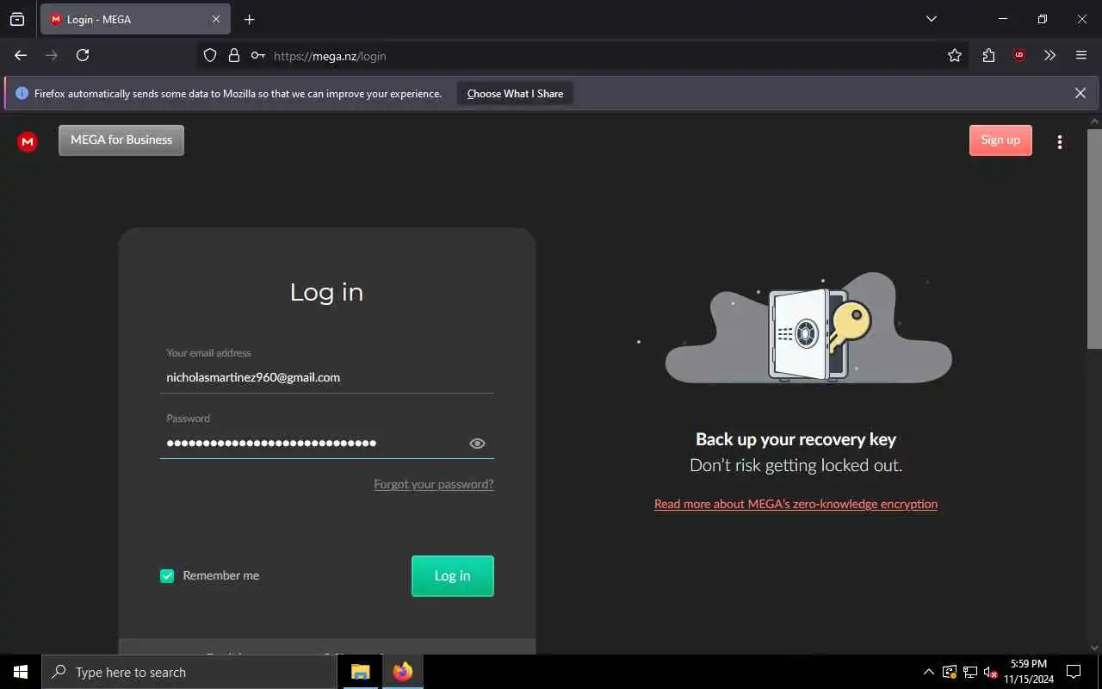Open Firefox View recent browsing icon
1102x689 pixels.
click(17, 19)
